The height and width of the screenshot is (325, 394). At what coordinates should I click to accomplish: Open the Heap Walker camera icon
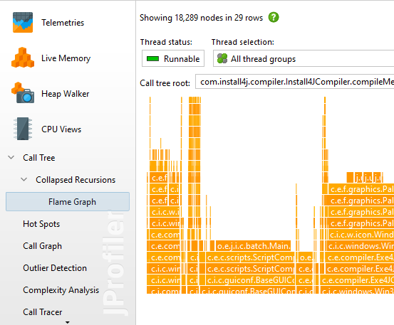point(23,92)
